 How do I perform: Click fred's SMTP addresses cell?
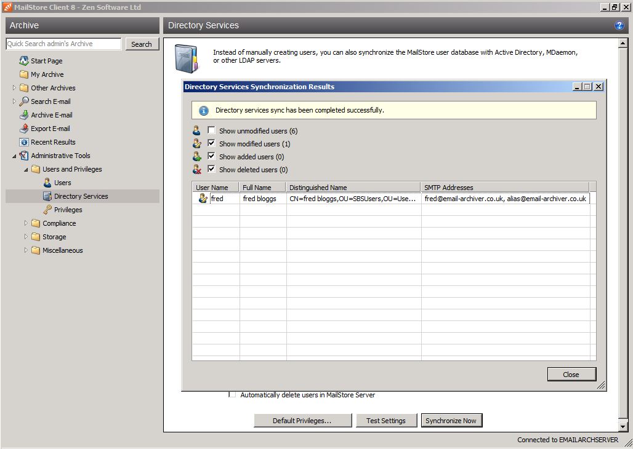click(x=506, y=199)
